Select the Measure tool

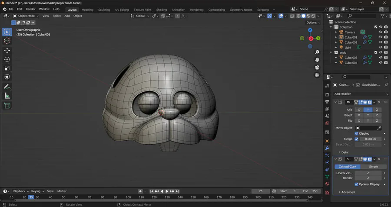(7, 96)
